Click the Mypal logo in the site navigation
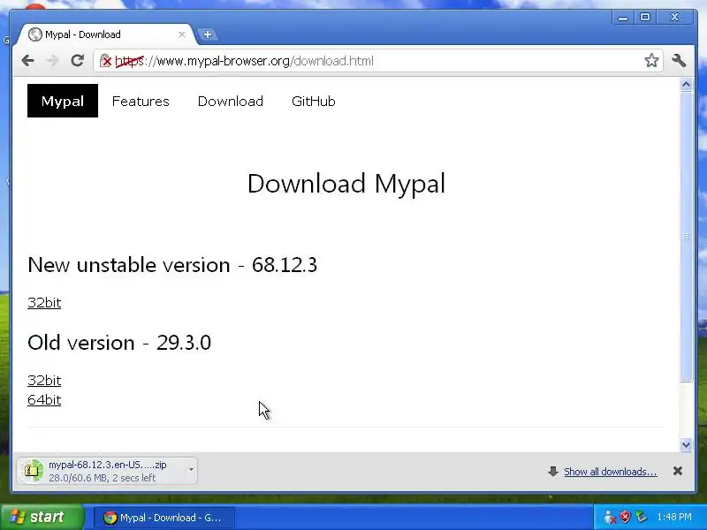707x530 pixels. click(x=63, y=101)
